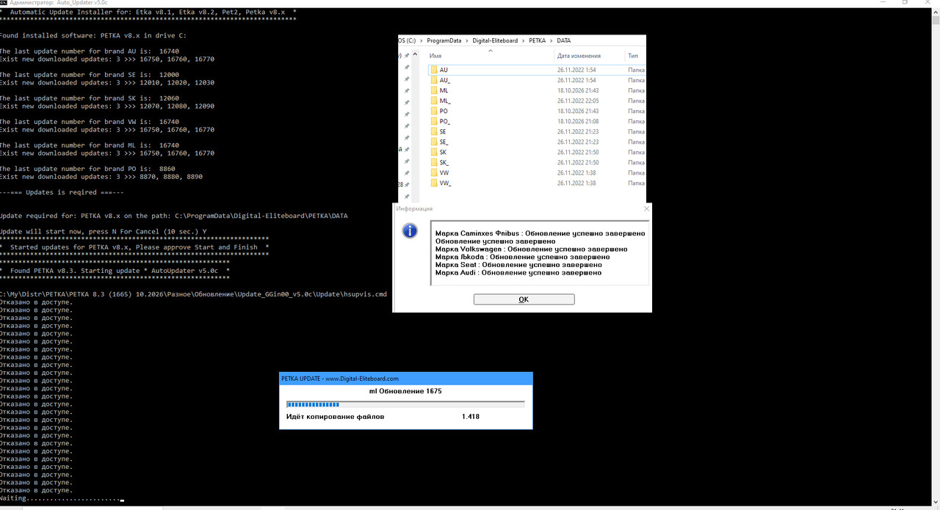
Task: Click the date 18.10.2026 21:08 of PO_
Action: [578, 121]
